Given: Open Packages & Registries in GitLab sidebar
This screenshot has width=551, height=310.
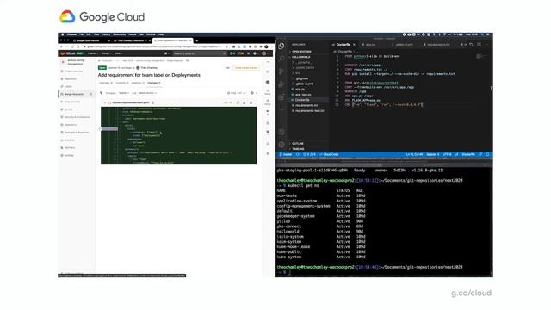Looking at the screenshot, I should 77,133.
